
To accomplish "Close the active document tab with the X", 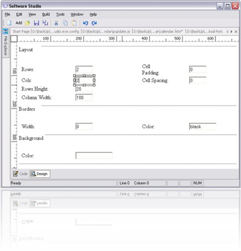I will point(236,32).
